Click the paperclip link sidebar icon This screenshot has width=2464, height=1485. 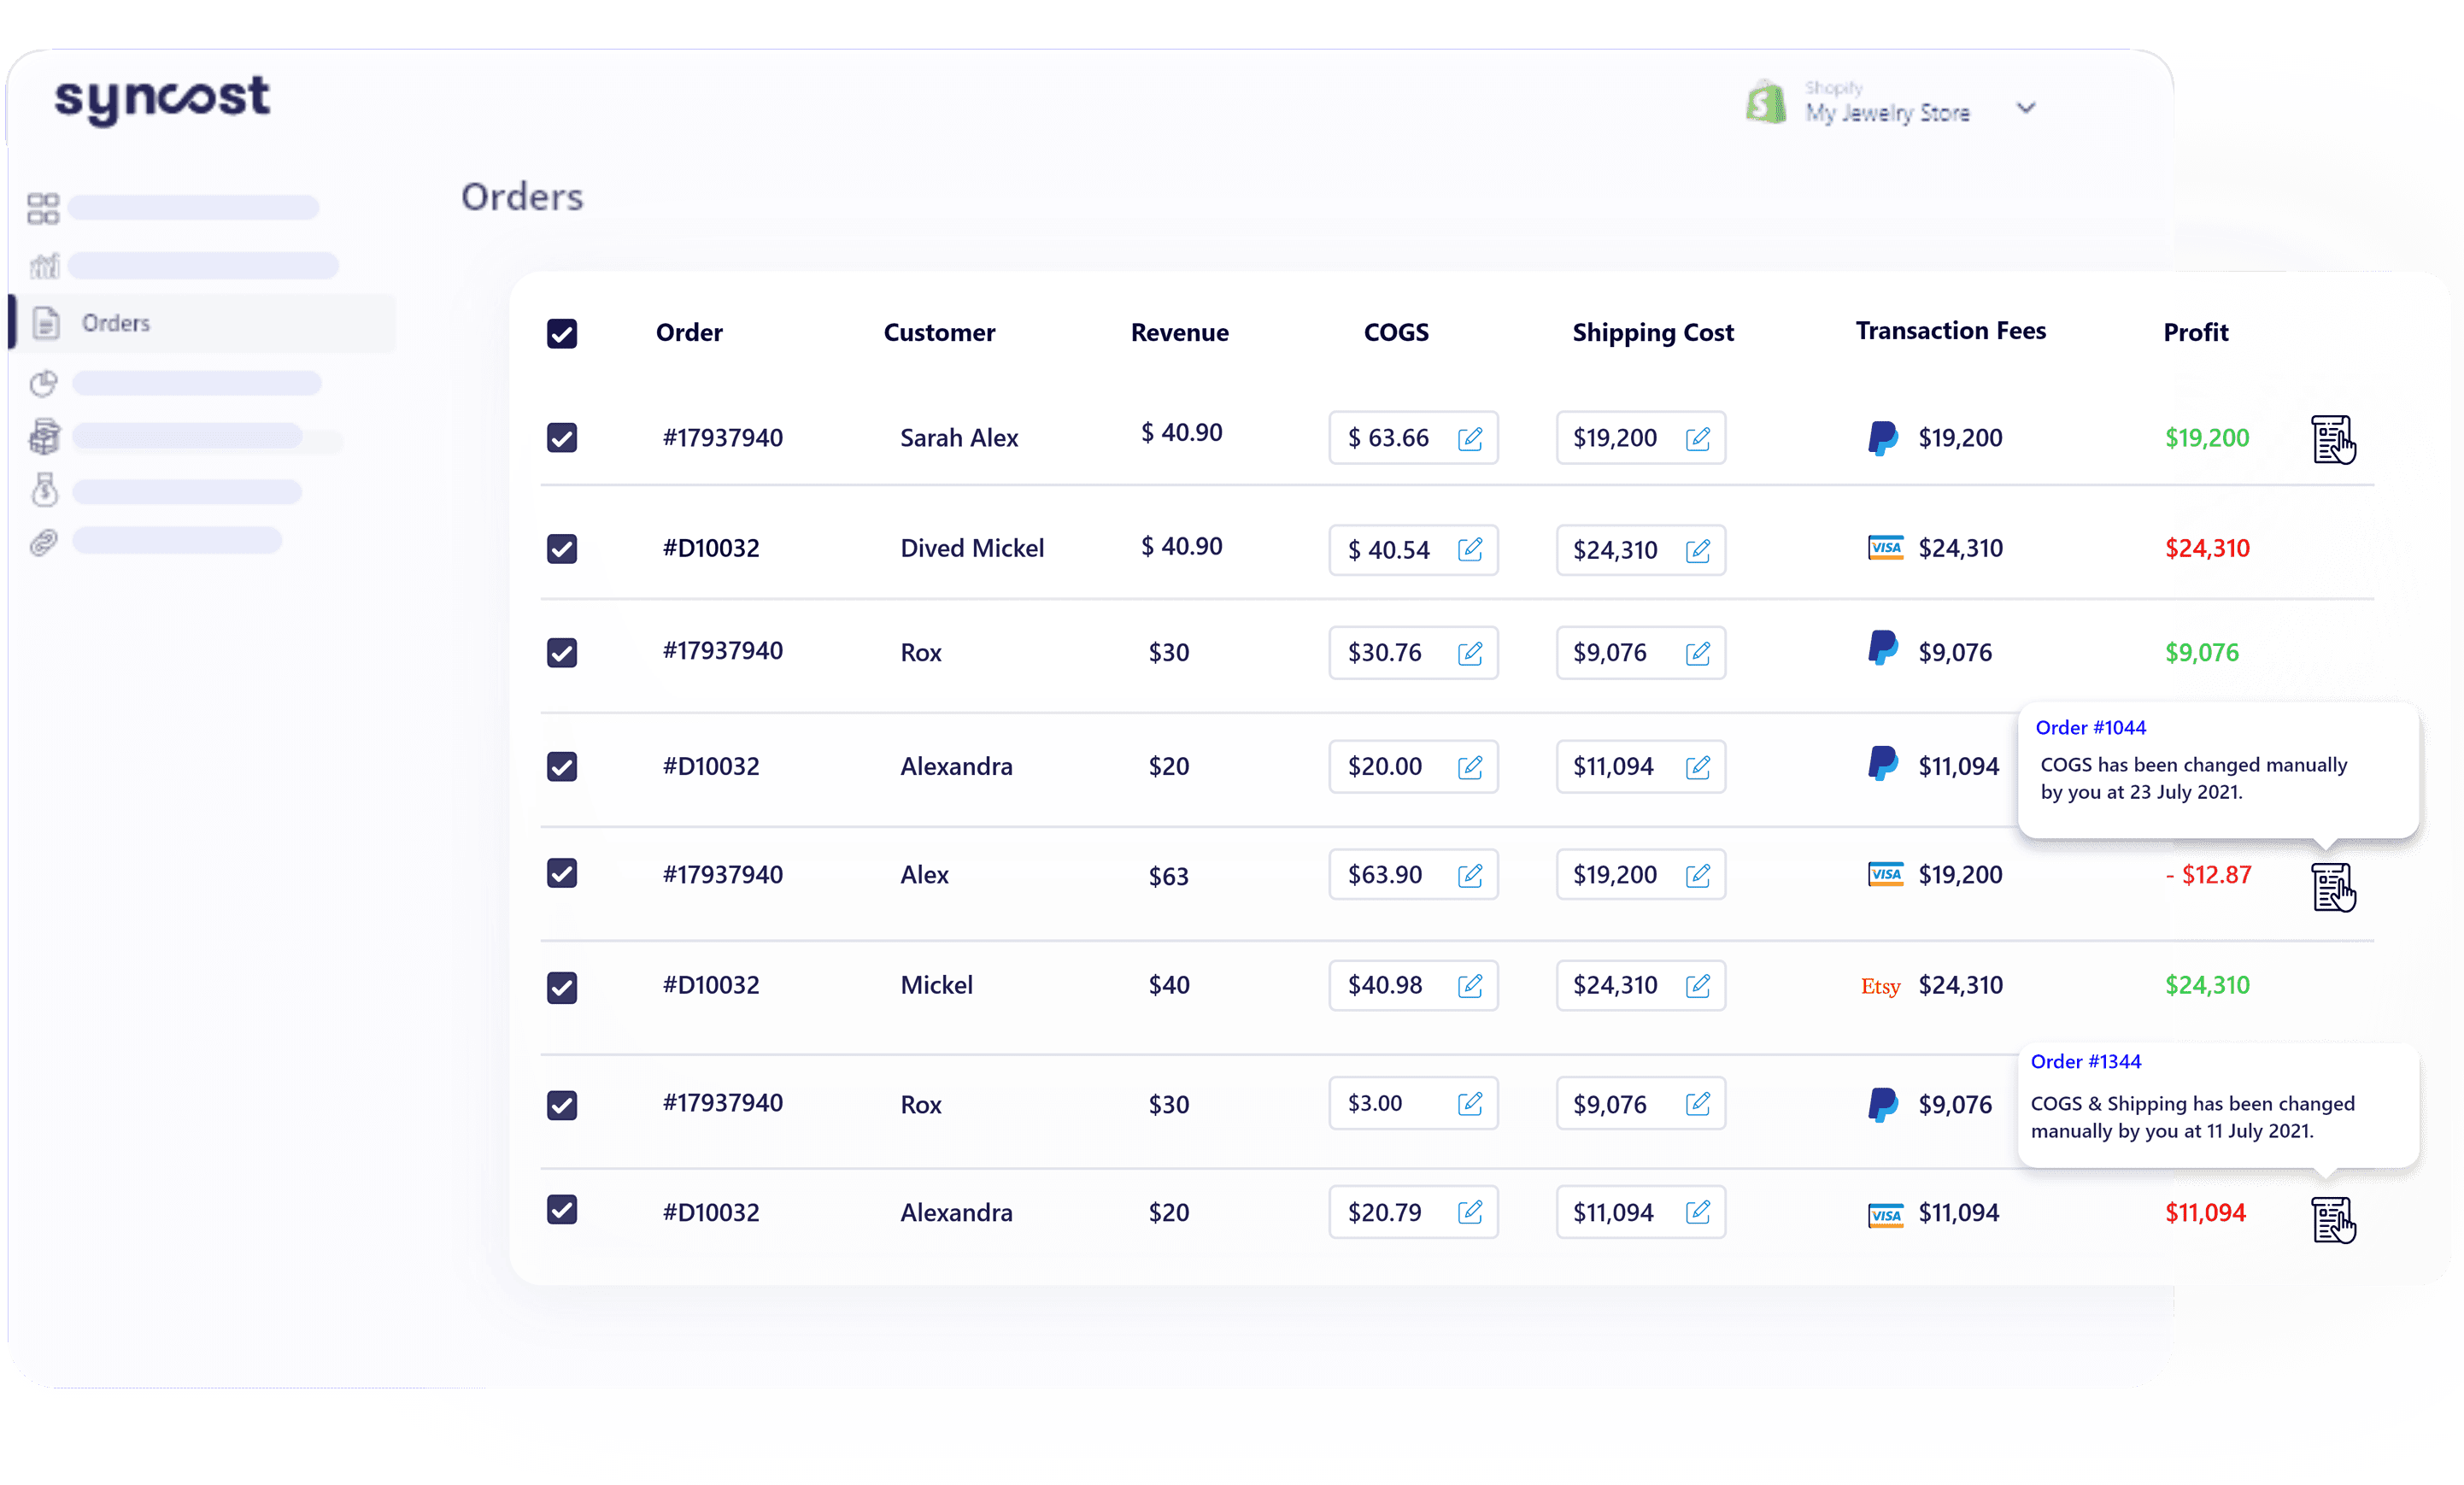pyautogui.click(x=44, y=542)
